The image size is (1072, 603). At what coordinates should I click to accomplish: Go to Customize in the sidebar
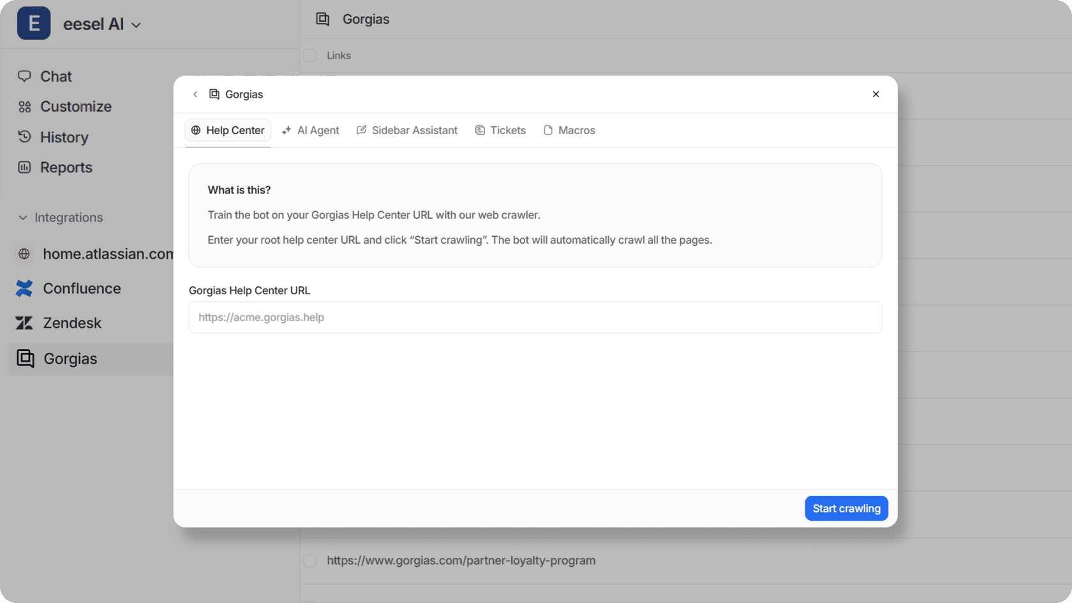76,107
